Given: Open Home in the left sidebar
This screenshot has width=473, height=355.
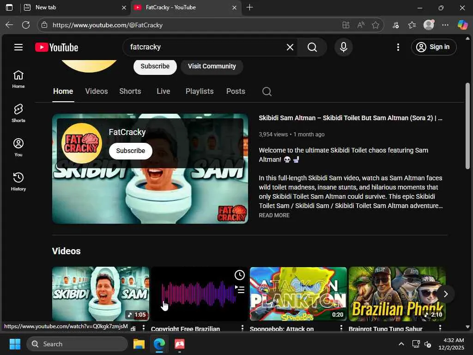Looking at the screenshot, I should 18,79.
